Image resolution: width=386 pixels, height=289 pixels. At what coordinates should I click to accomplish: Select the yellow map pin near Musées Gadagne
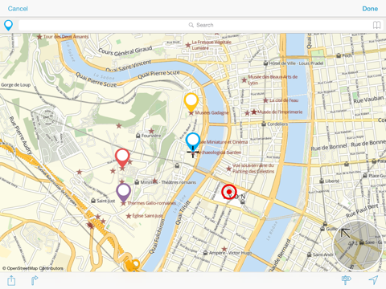(x=191, y=102)
